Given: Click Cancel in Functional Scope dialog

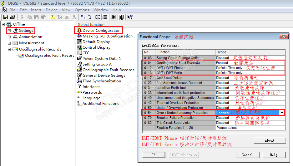Looking at the screenshot, I should (247, 155).
